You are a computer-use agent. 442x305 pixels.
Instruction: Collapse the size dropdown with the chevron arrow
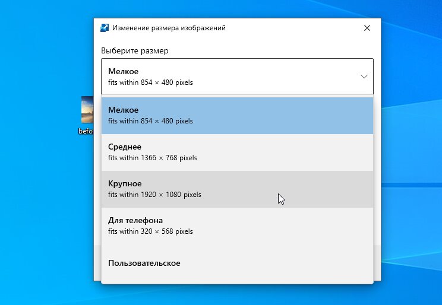point(364,77)
